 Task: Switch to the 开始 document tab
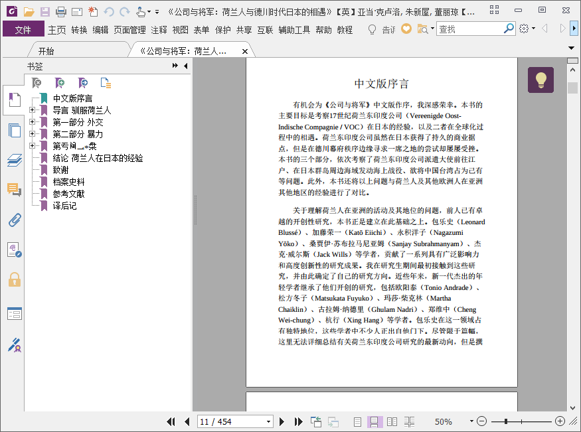(x=46, y=51)
